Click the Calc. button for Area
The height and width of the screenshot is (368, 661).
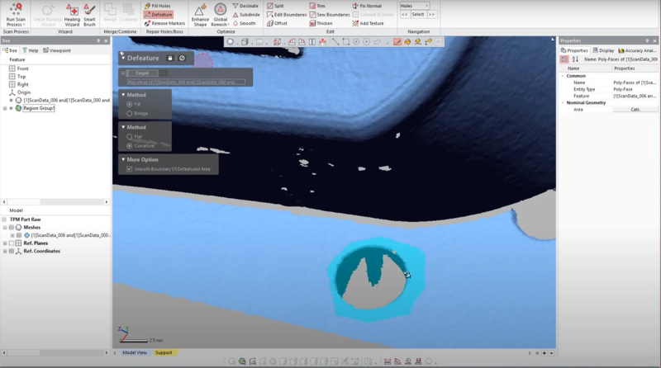635,110
